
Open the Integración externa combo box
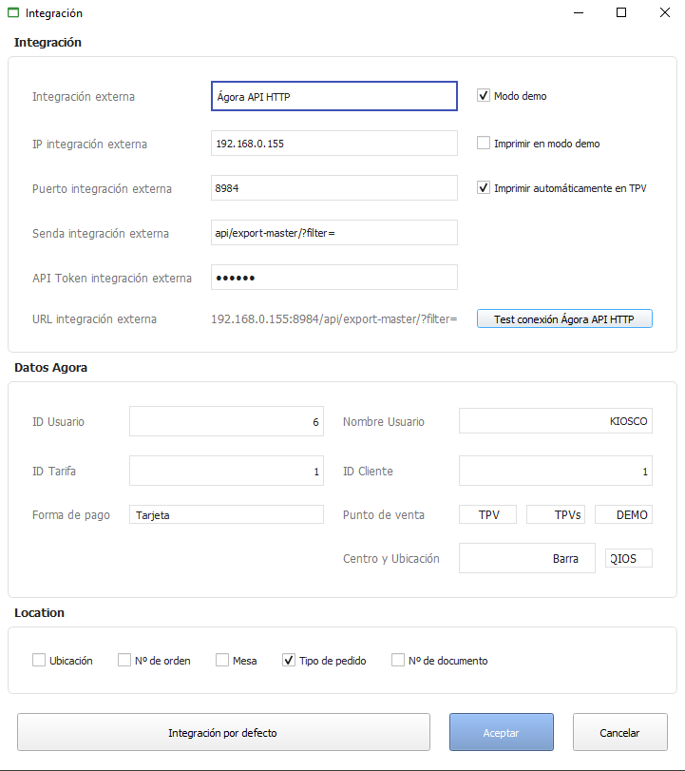334,96
